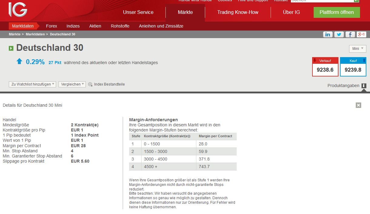Click the Produktangaben label
The width and height of the screenshot is (370, 214).
(x=343, y=86)
